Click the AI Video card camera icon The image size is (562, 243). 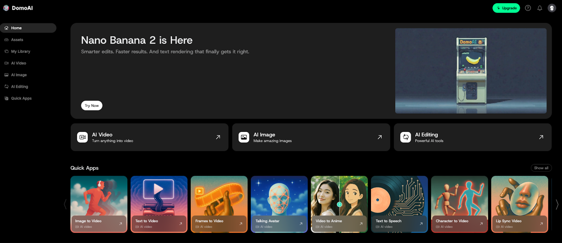coord(83,137)
